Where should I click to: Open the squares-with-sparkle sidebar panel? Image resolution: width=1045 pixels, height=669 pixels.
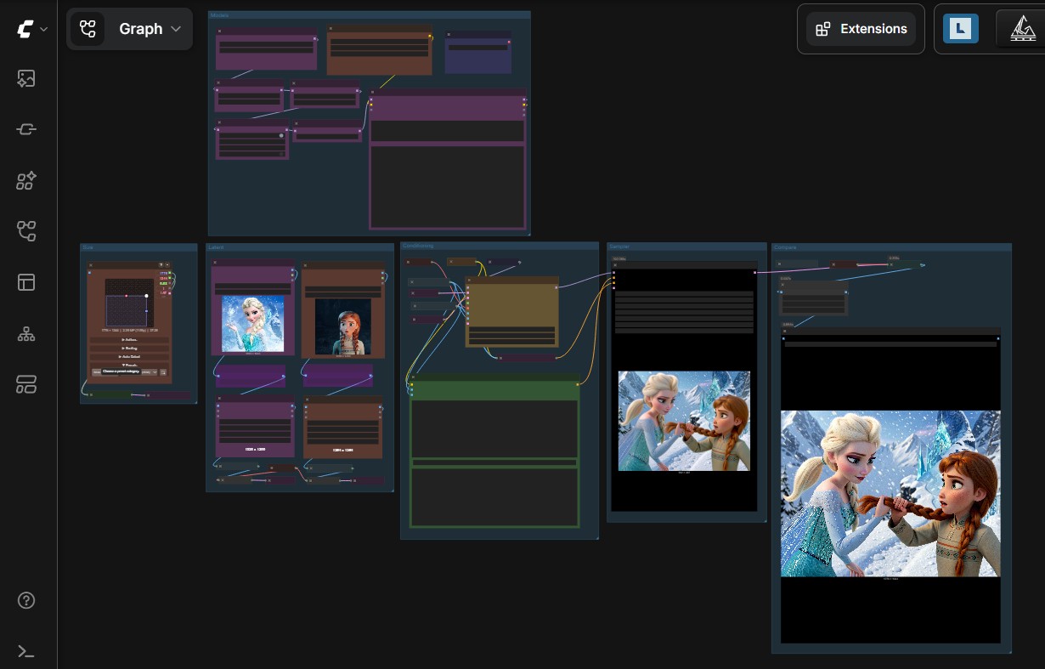26,180
